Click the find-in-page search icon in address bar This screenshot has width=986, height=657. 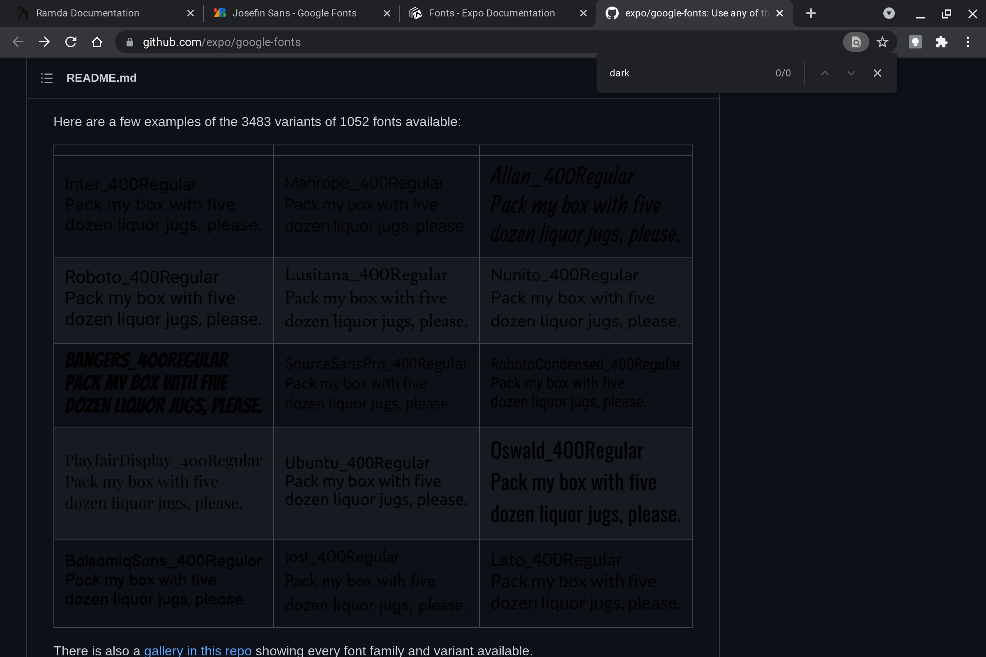point(856,42)
